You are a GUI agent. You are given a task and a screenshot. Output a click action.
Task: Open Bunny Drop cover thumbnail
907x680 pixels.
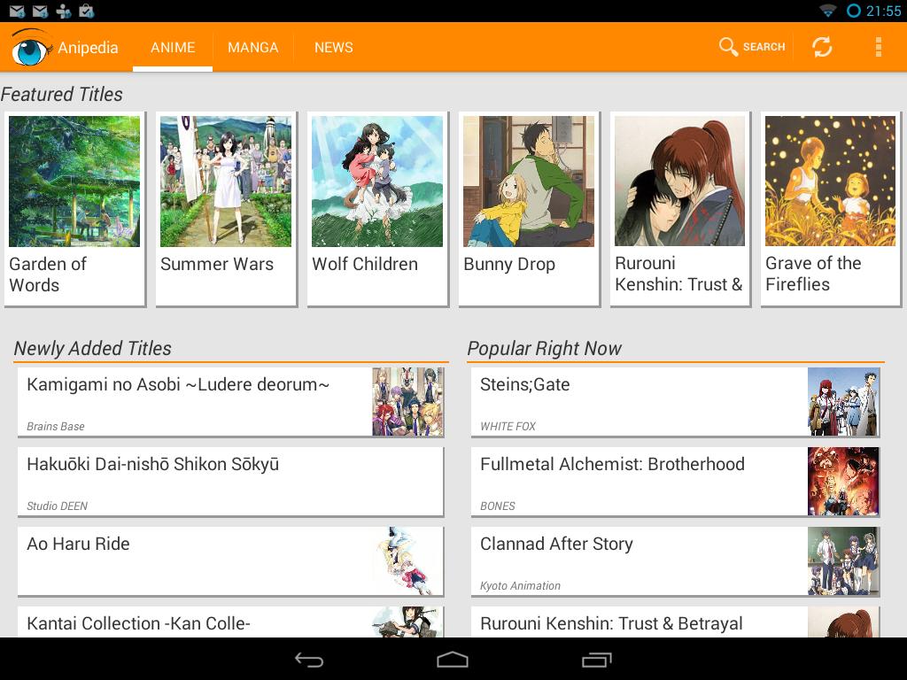[x=529, y=182]
